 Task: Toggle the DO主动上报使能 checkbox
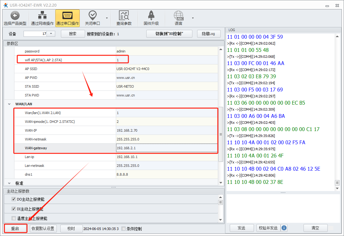click(13, 199)
